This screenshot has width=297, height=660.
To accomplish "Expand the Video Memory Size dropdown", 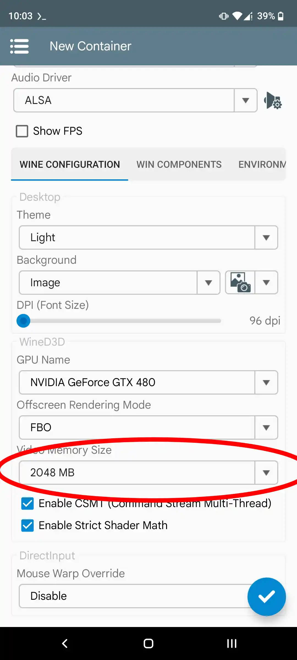I will click(x=148, y=472).
